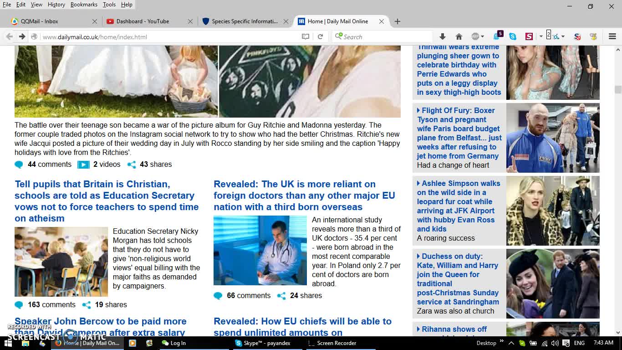
Task: Click the NoScript blocked-S toolbar icon
Action: coord(577,36)
